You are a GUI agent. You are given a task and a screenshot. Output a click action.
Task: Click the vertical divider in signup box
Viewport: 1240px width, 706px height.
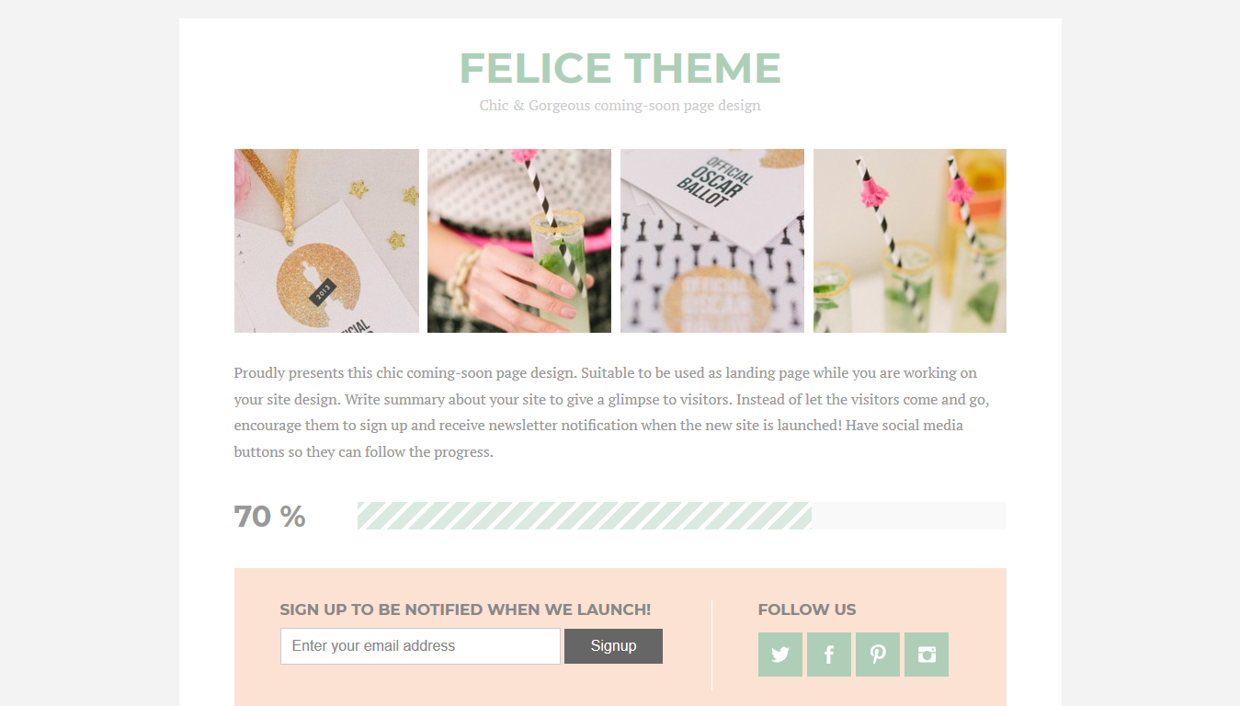(x=712, y=645)
